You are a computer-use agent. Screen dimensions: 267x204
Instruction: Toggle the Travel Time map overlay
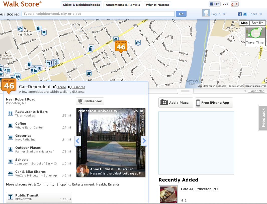coord(255,36)
